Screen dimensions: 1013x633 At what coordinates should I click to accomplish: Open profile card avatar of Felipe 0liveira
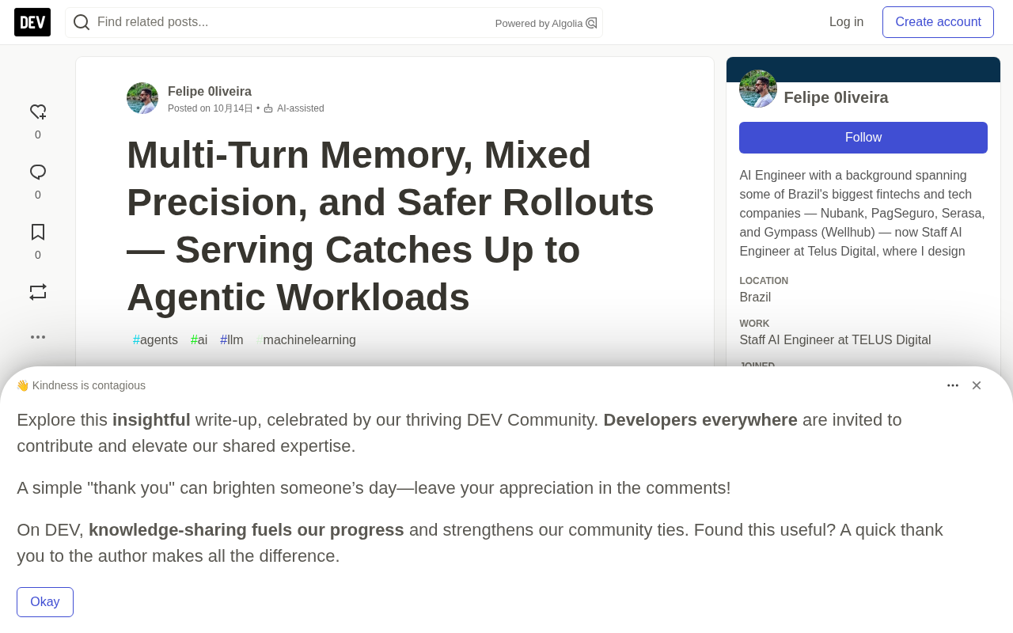click(x=758, y=89)
